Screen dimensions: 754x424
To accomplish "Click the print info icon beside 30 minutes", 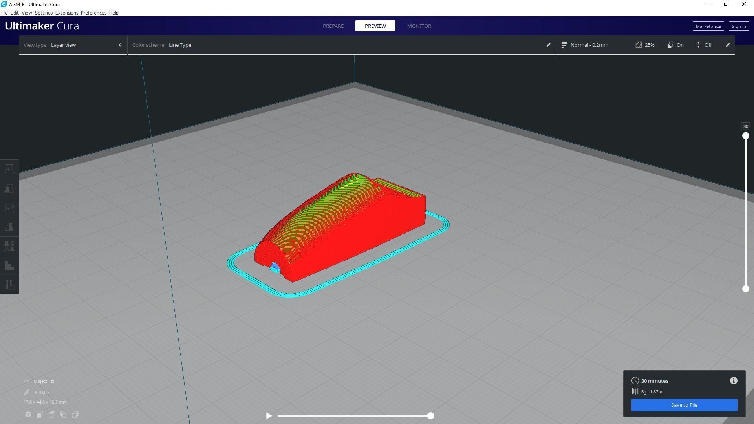I will click(733, 381).
